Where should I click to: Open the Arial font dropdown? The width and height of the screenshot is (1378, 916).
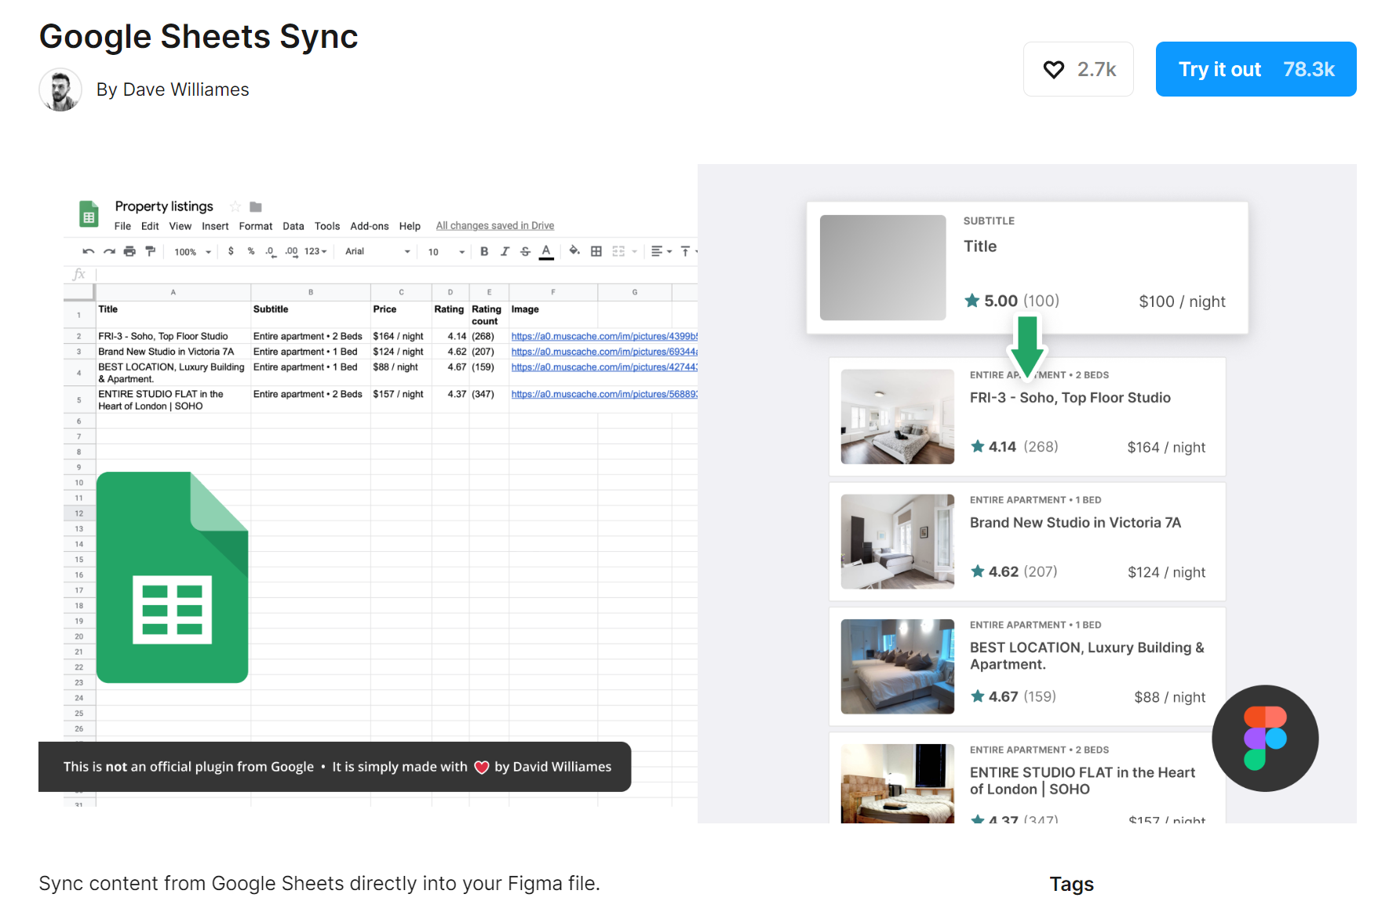(x=377, y=251)
